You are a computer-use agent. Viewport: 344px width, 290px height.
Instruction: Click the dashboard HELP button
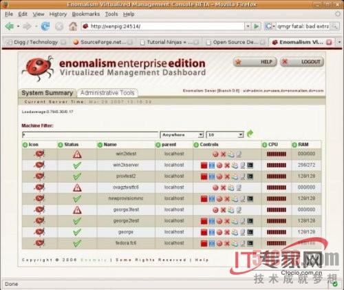255,62
